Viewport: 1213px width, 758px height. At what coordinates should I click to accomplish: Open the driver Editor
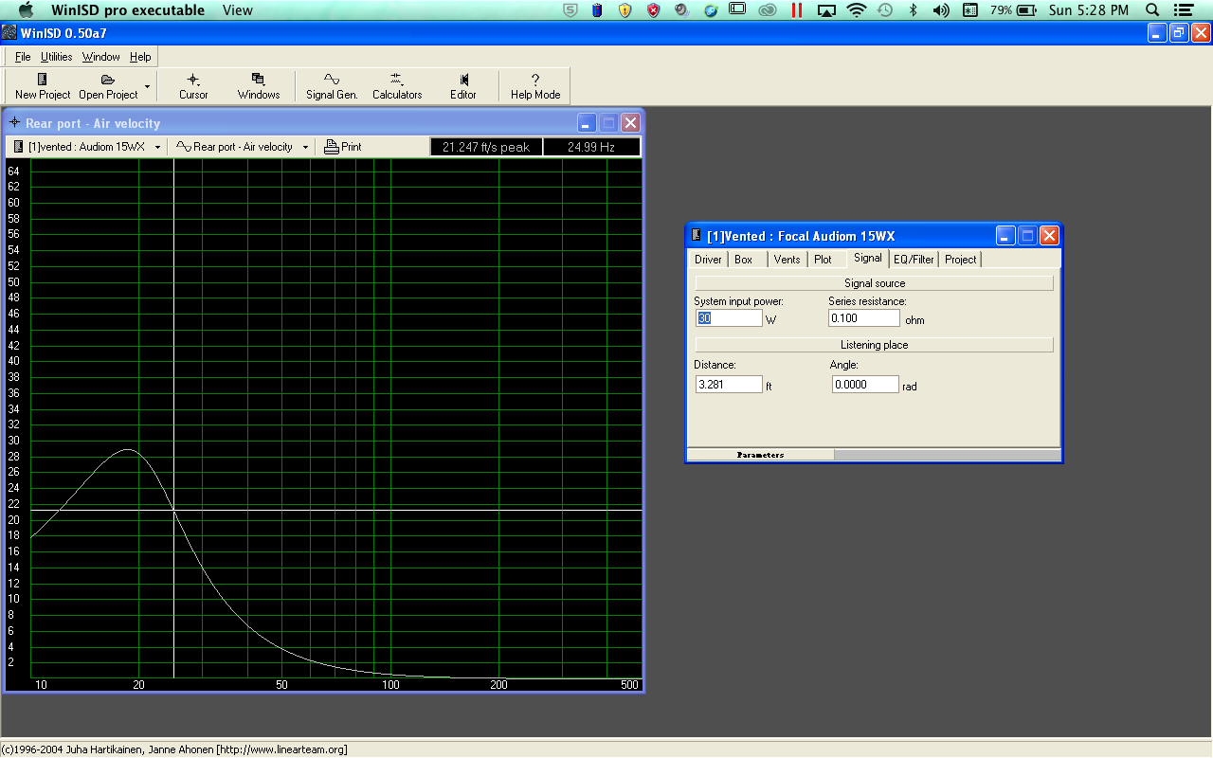coord(462,86)
